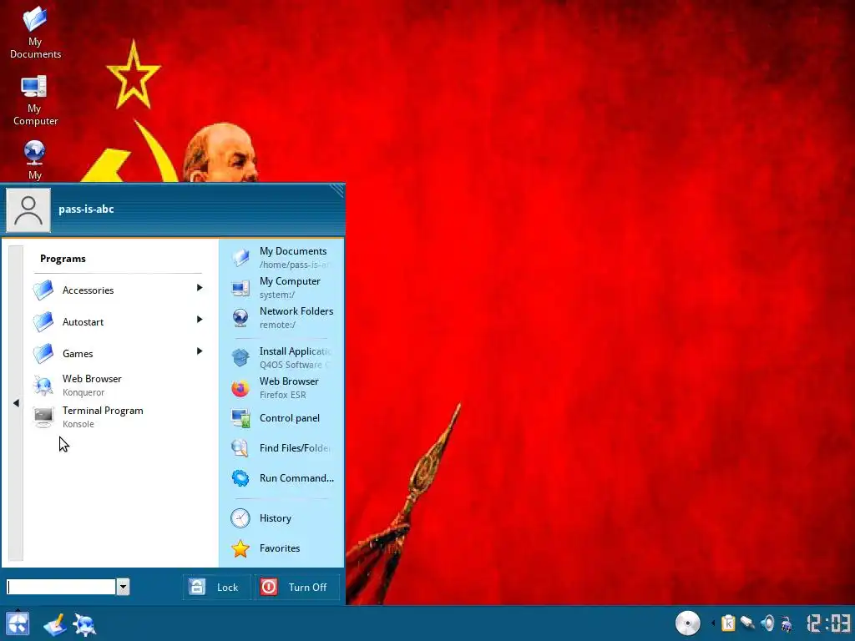Open My Computer system:/ entry
The height and width of the screenshot is (641, 855).
pos(282,287)
